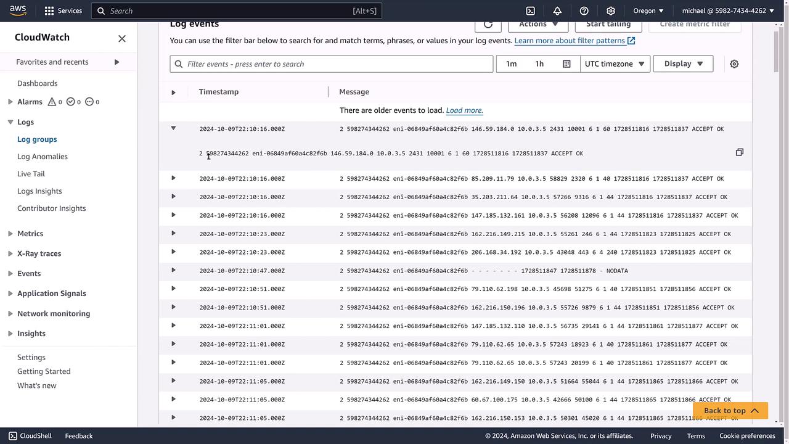Open Learn more about filter patterns link
The width and height of the screenshot is (789, 444).
pyautogui.click(x=570, y=41)
